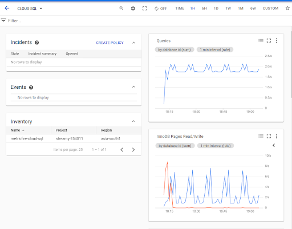Open the metricfire-cloud-sql inventory row
This screenshot has height=229, width=292.
(74, 138)
